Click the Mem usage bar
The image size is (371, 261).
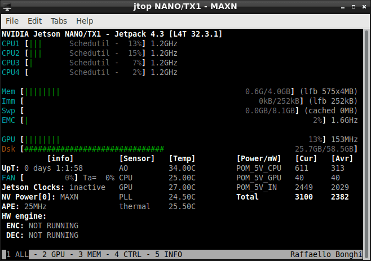pyautogui.click(x=42, y=91)
